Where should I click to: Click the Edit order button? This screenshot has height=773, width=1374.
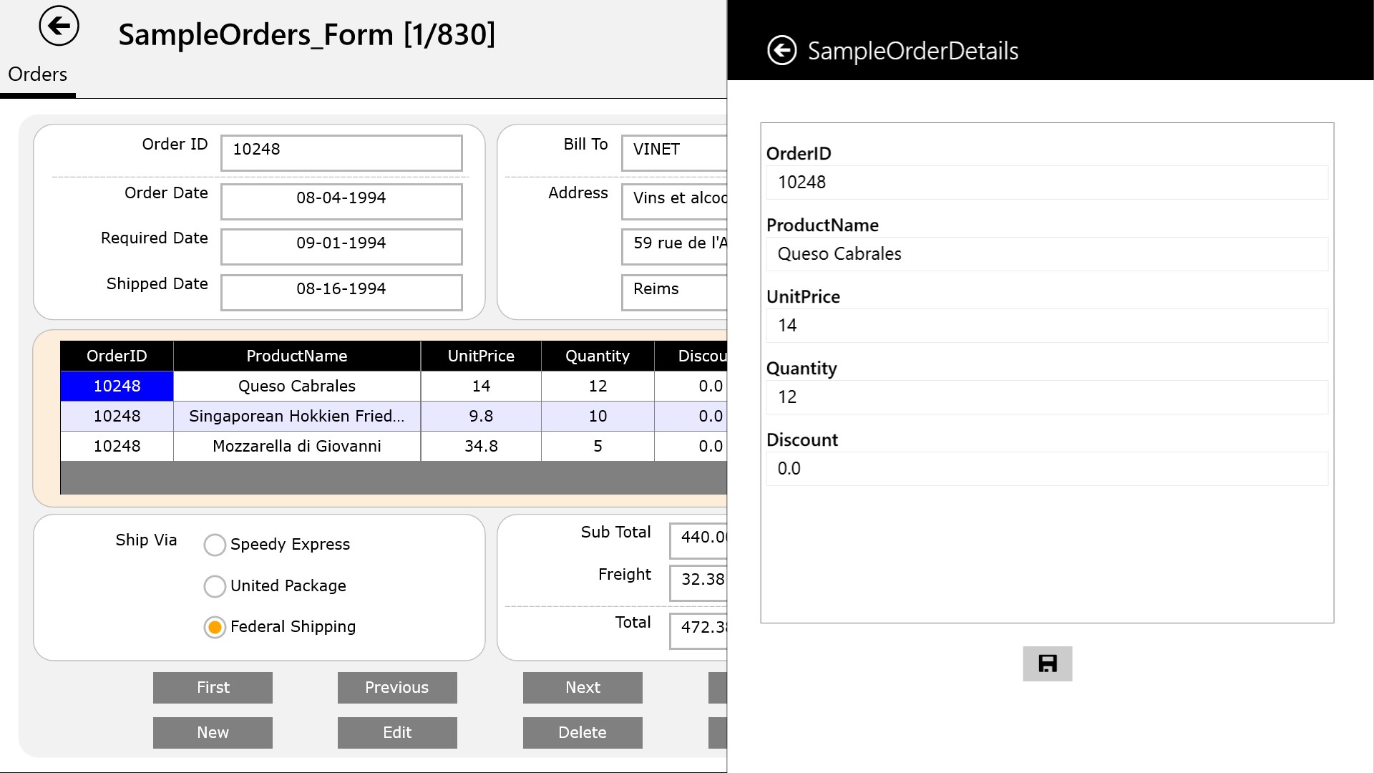397,732
